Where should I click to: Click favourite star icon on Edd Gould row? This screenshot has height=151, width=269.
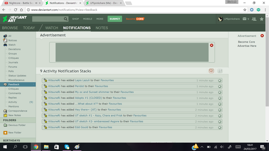click(45, 127)
